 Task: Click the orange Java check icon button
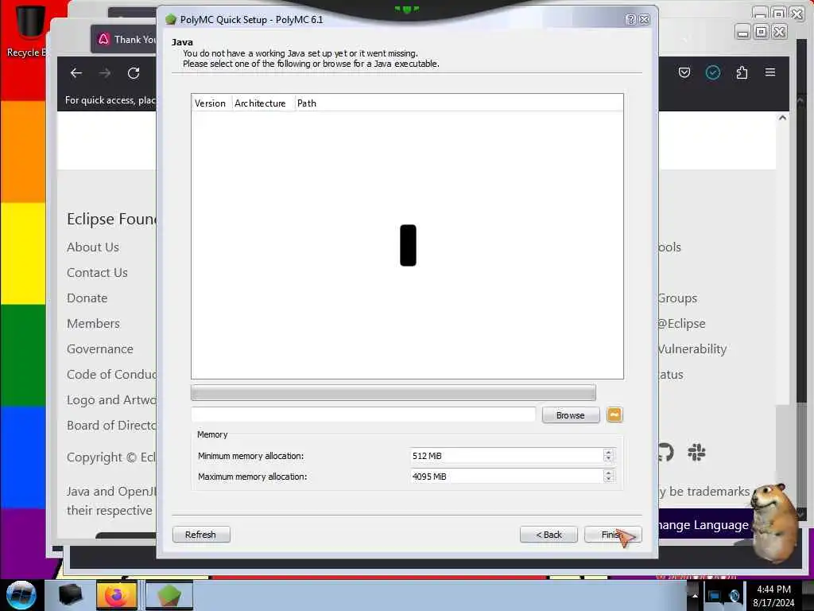614,415
